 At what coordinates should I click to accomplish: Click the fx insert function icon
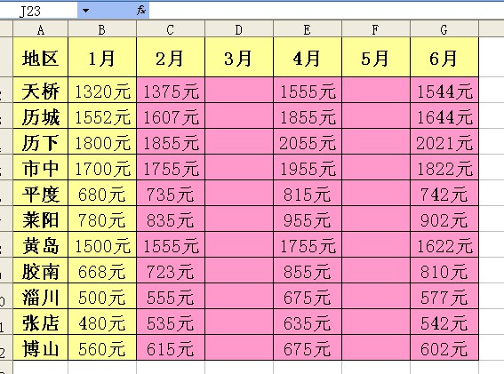coord(141,11)
